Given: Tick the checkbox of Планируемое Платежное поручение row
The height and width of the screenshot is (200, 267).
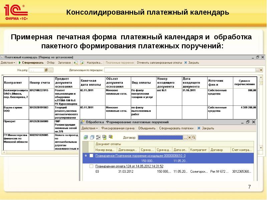Looking at the screenshot, I should click(x=91, y=156).
